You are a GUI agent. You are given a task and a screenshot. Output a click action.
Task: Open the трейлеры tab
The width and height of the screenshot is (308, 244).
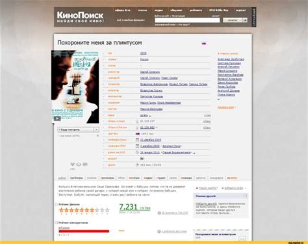click(x=77, y=178)
